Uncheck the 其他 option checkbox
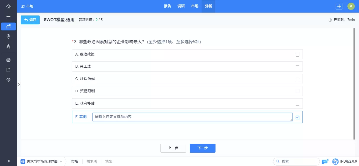This screenshot has width=359, height=166. point(298,117)
